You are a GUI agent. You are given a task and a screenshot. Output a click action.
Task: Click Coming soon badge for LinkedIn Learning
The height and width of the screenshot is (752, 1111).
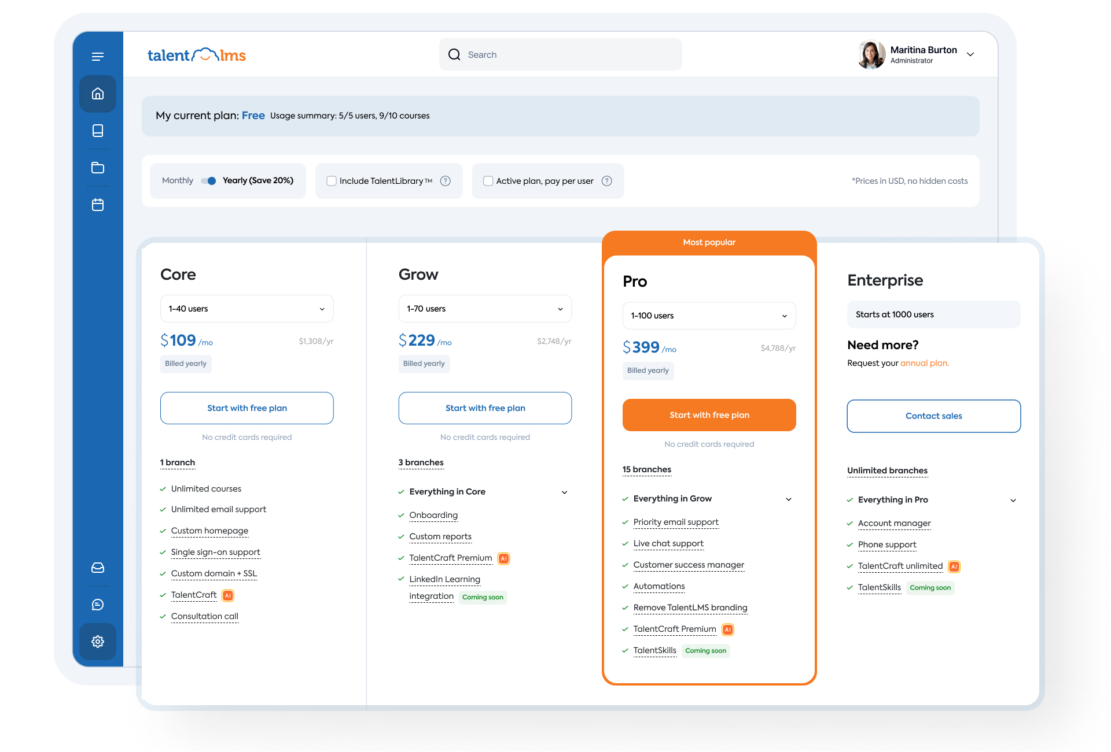(483, 597)
